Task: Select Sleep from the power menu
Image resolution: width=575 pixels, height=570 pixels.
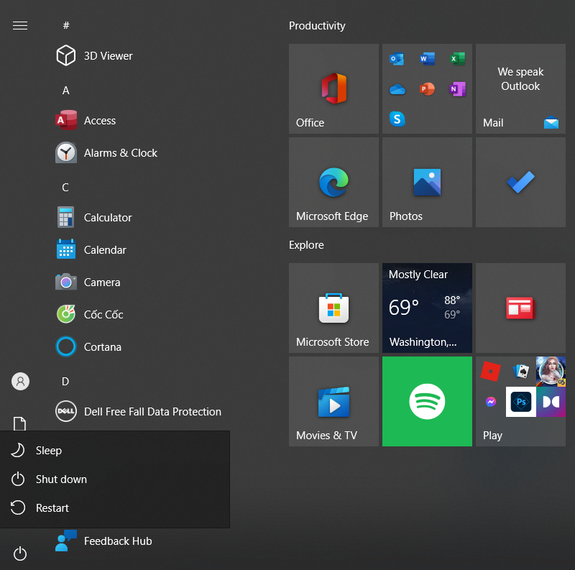Action: pos(115,451)
